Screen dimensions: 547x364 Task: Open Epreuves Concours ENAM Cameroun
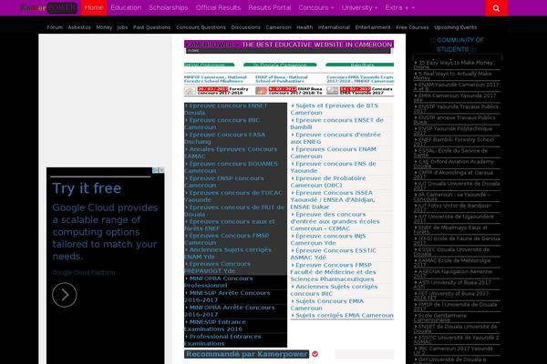coord(333,153)
